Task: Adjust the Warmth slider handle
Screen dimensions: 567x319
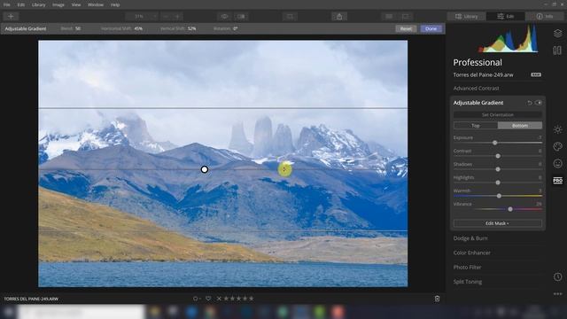Action: 499,196
